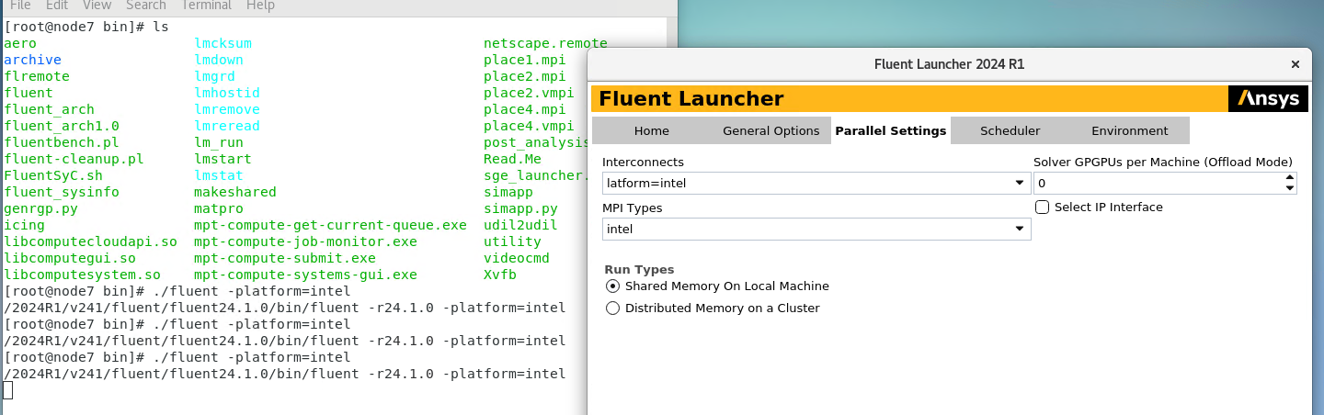The width and height of the screenshot is (1324, 415).
Task: Click 'fluent_arch1.0' in the terminal listing
Action: (x=62, y=126)
